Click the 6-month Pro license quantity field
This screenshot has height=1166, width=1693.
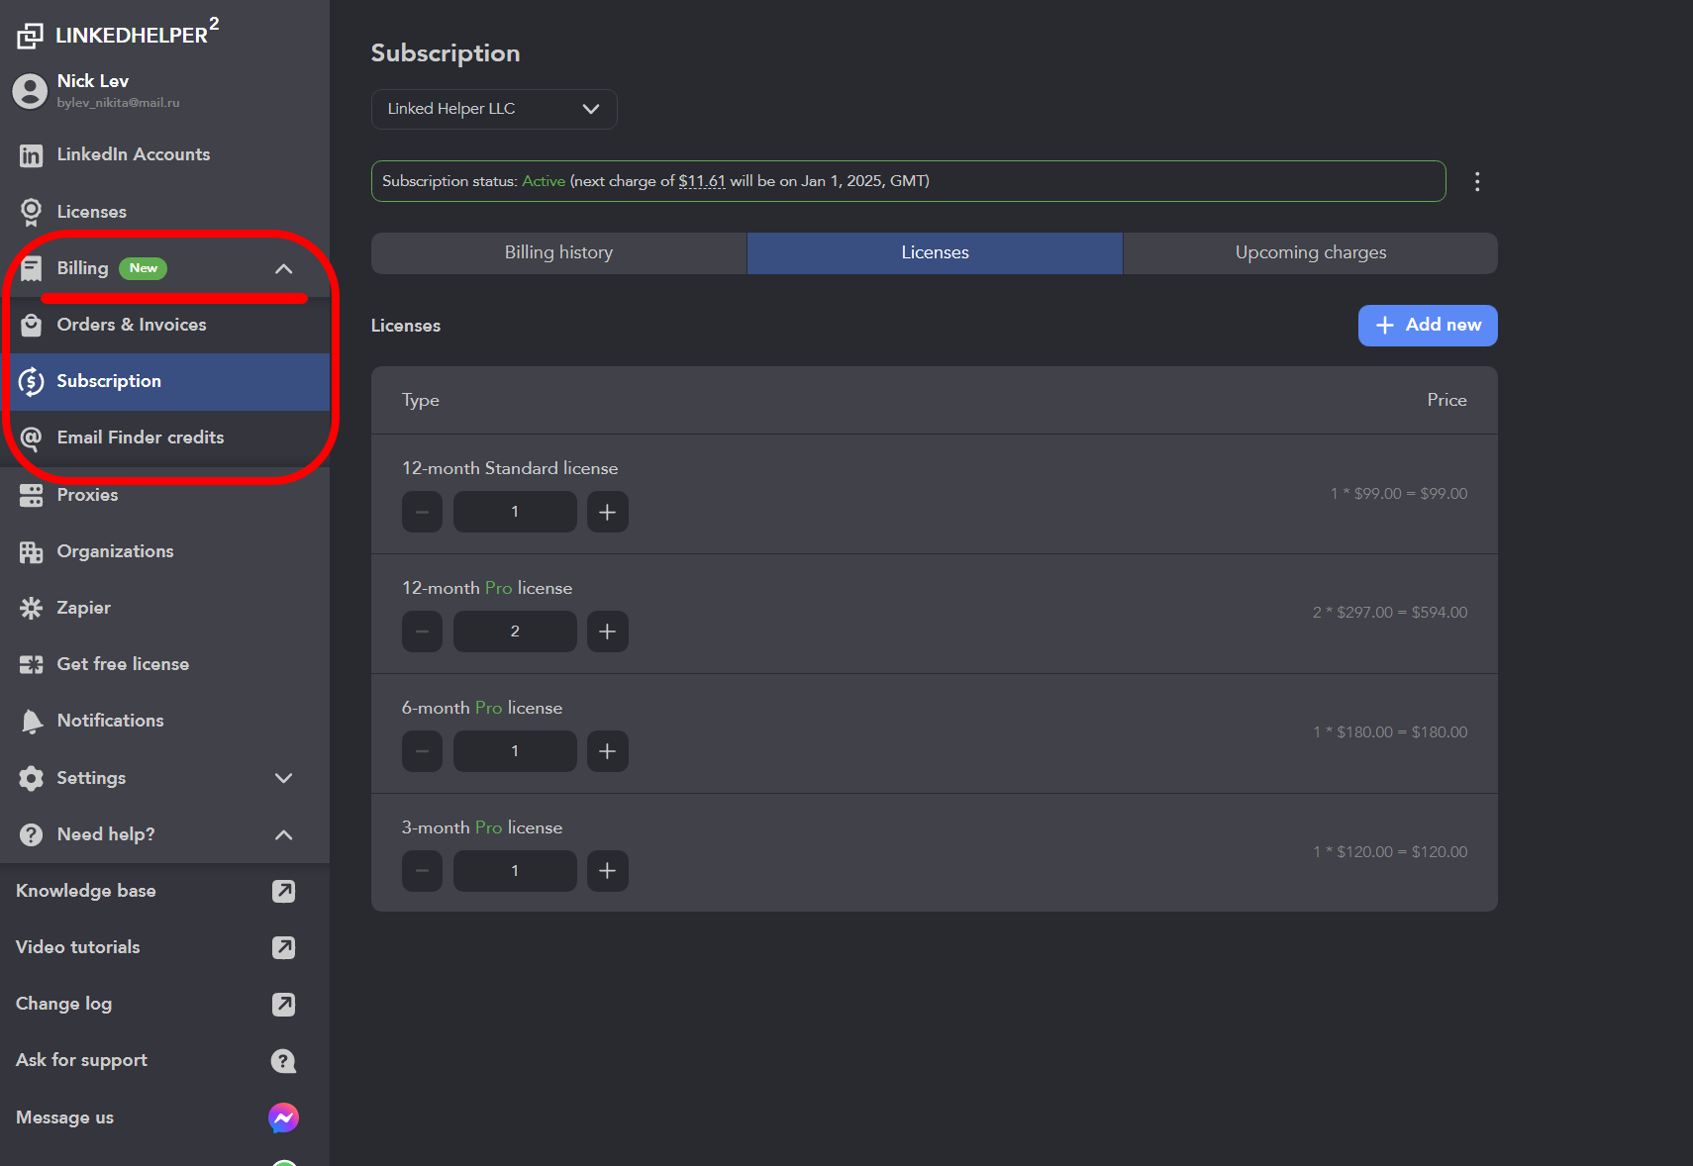point(515,751)
